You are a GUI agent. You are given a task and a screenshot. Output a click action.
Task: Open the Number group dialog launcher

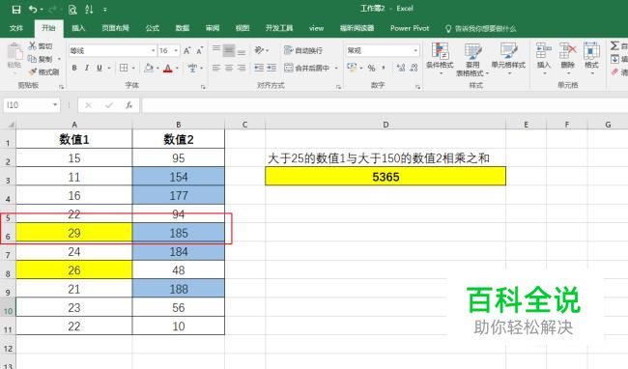pyautogui.click(x=417, y=86)
